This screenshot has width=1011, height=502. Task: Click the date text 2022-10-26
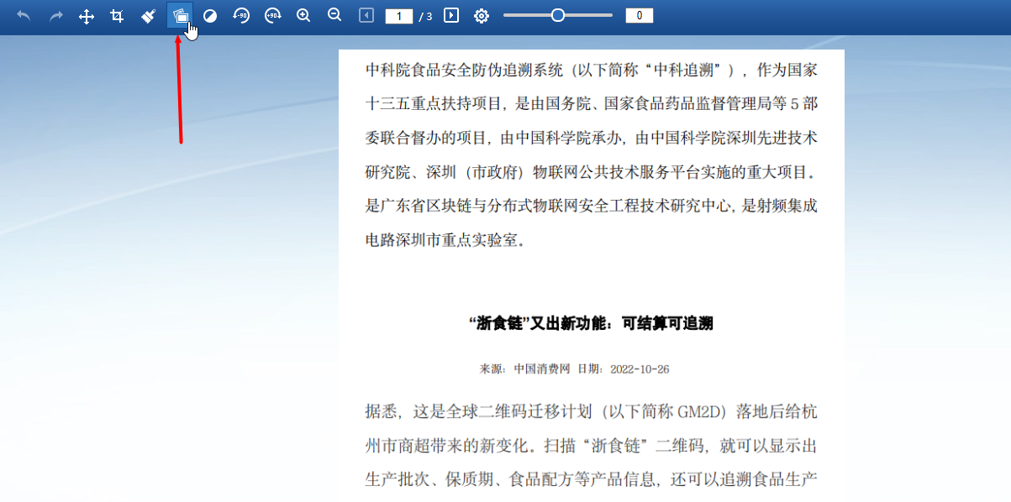(x=640, y=369)
